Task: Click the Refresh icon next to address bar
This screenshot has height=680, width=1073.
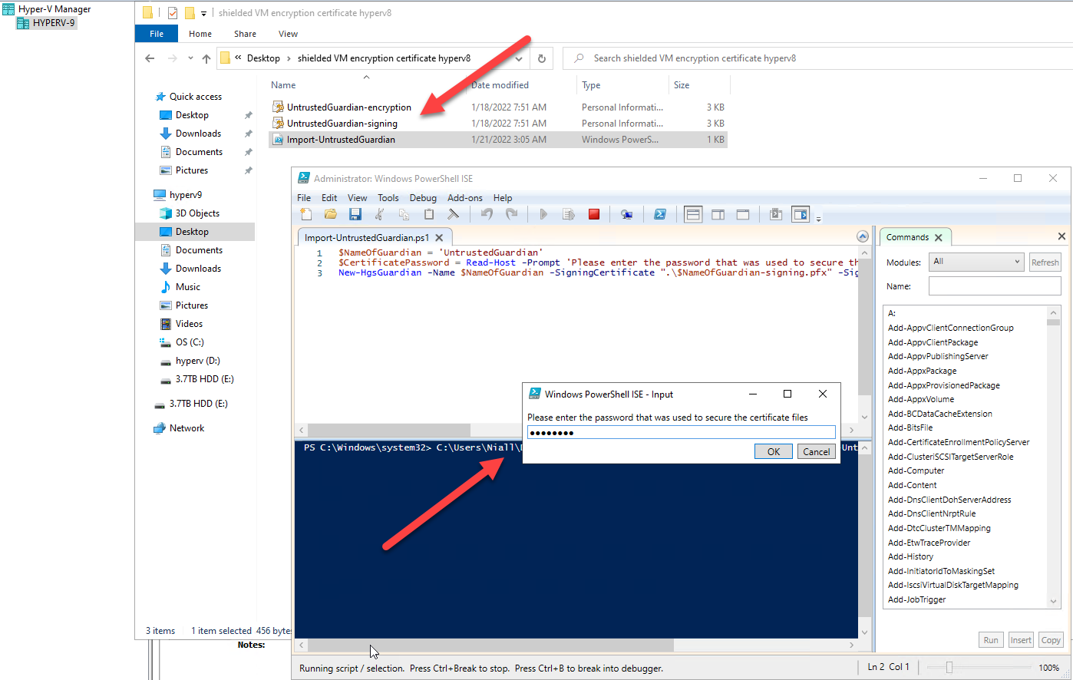Action: pos(541,58)
